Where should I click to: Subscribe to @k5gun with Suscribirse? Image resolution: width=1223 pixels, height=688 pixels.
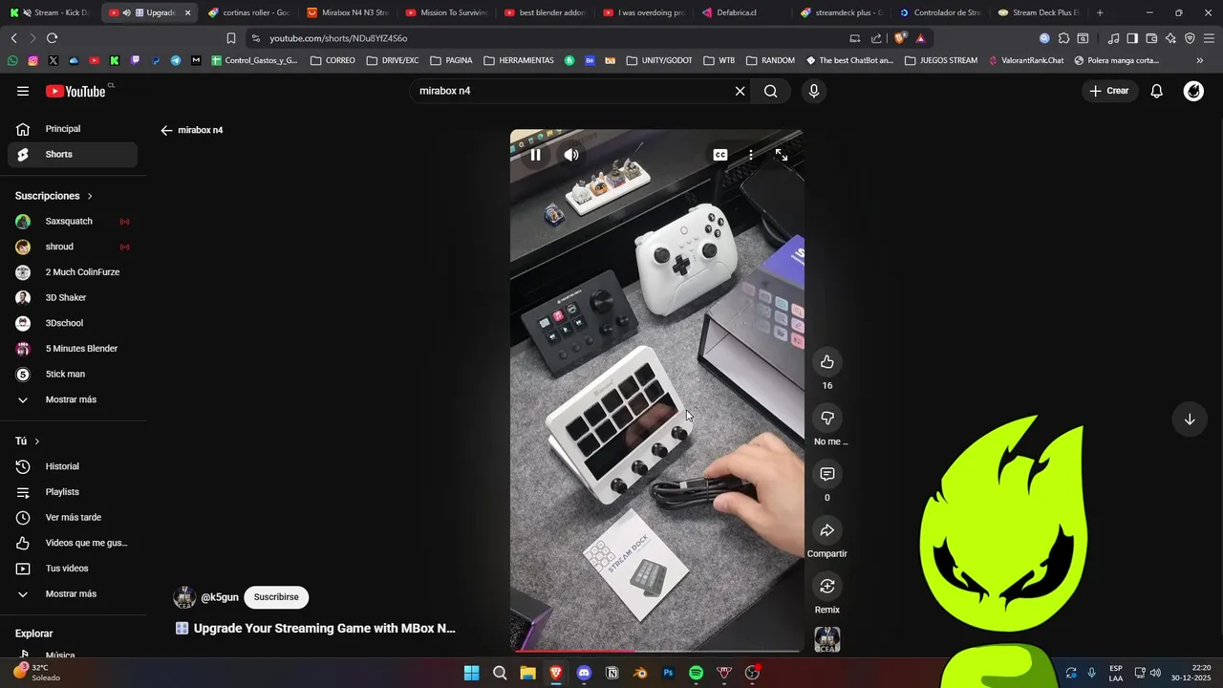276,597
